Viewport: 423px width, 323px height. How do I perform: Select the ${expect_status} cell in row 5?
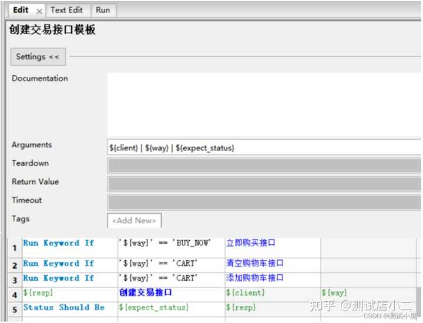(172, 309)
